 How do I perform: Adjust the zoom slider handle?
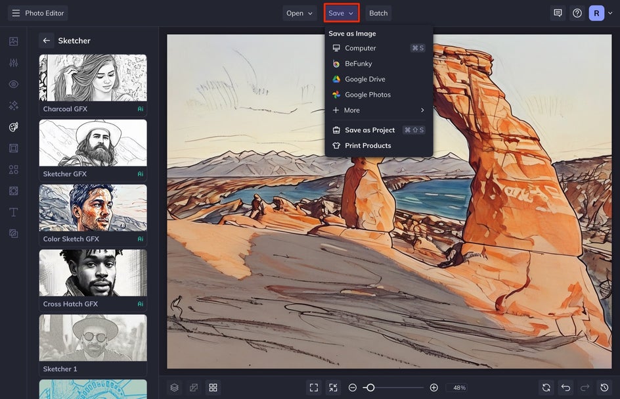[x=370, y=388]
